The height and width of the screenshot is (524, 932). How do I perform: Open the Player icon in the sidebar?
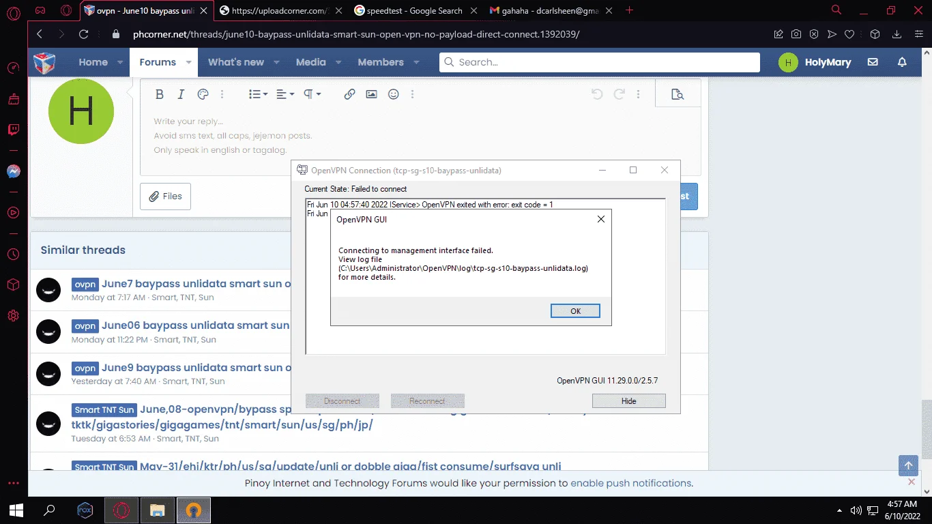click(x=14, y=212)
